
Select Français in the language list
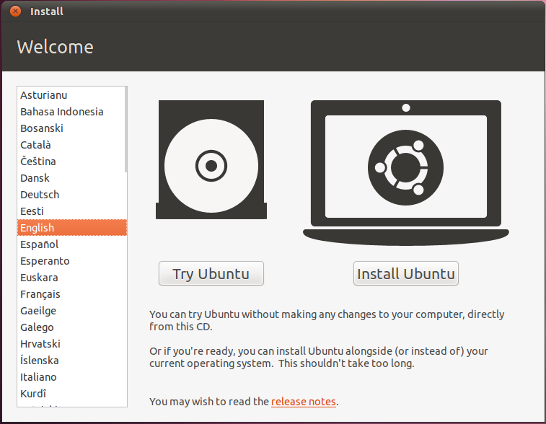click(x=71, y=294)
